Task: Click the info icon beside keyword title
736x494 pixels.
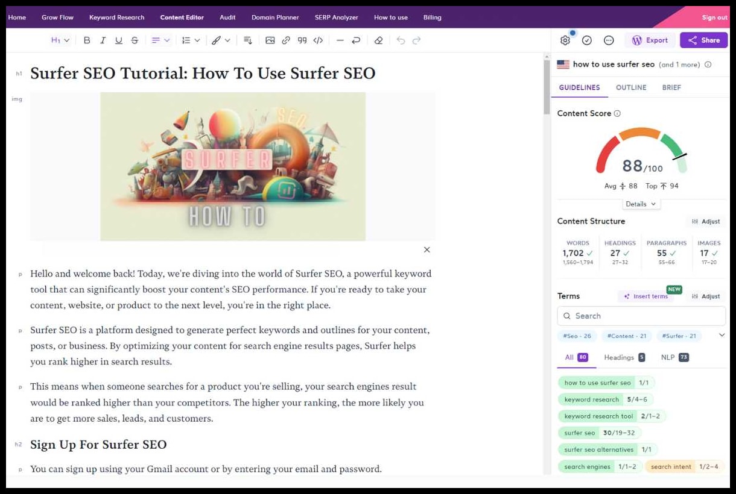Action: click(708, 64)
